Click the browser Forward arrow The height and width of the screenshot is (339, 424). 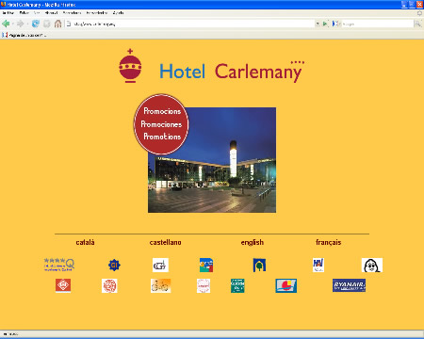point(20,24)
